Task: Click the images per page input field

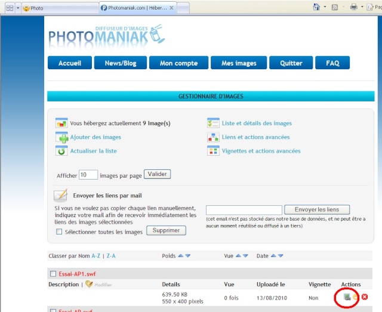Action: pos(88,175)
